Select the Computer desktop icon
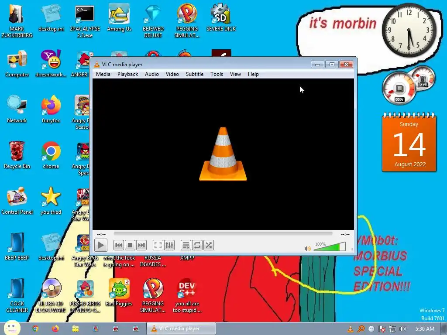 point(17,64)
